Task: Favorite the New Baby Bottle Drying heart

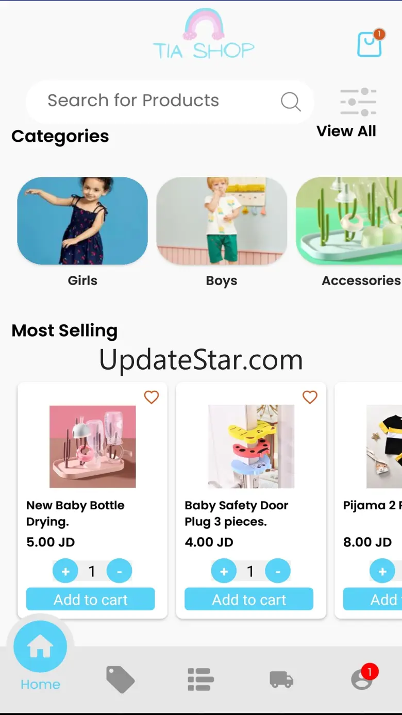Action: tap(151, 397)
